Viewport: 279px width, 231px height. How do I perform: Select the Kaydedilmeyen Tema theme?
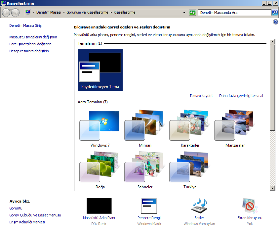100,70
